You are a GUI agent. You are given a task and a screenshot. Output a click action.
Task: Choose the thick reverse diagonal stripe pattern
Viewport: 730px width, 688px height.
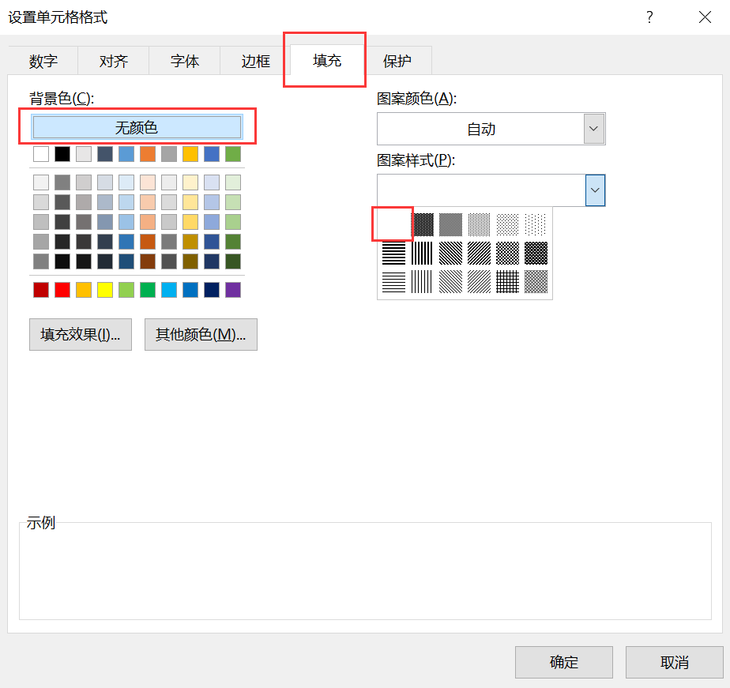[450, 254]
